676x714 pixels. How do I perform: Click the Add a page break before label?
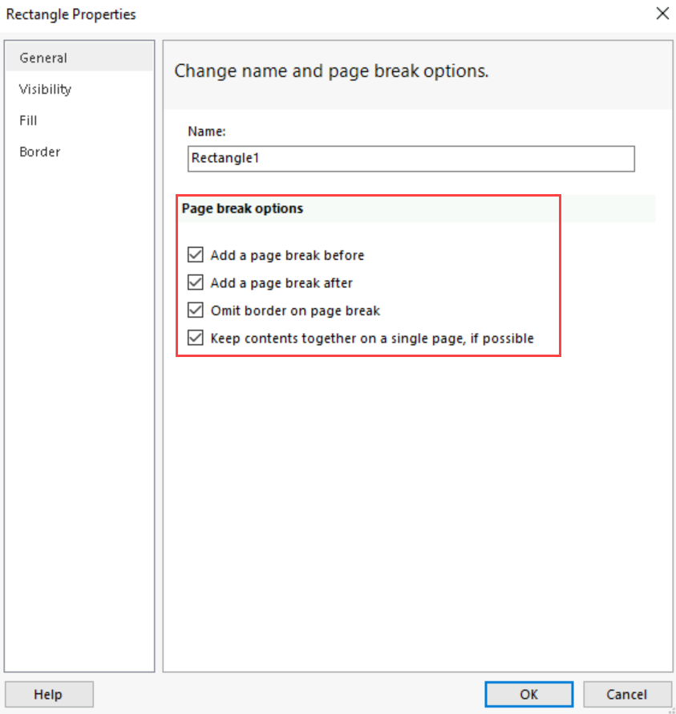pyautogui.click(x=286, y=254)
